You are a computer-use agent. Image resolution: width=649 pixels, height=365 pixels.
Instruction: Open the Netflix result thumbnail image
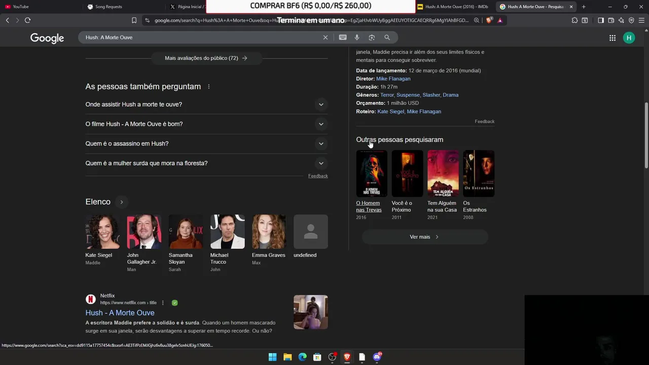(x=311, y=312)
